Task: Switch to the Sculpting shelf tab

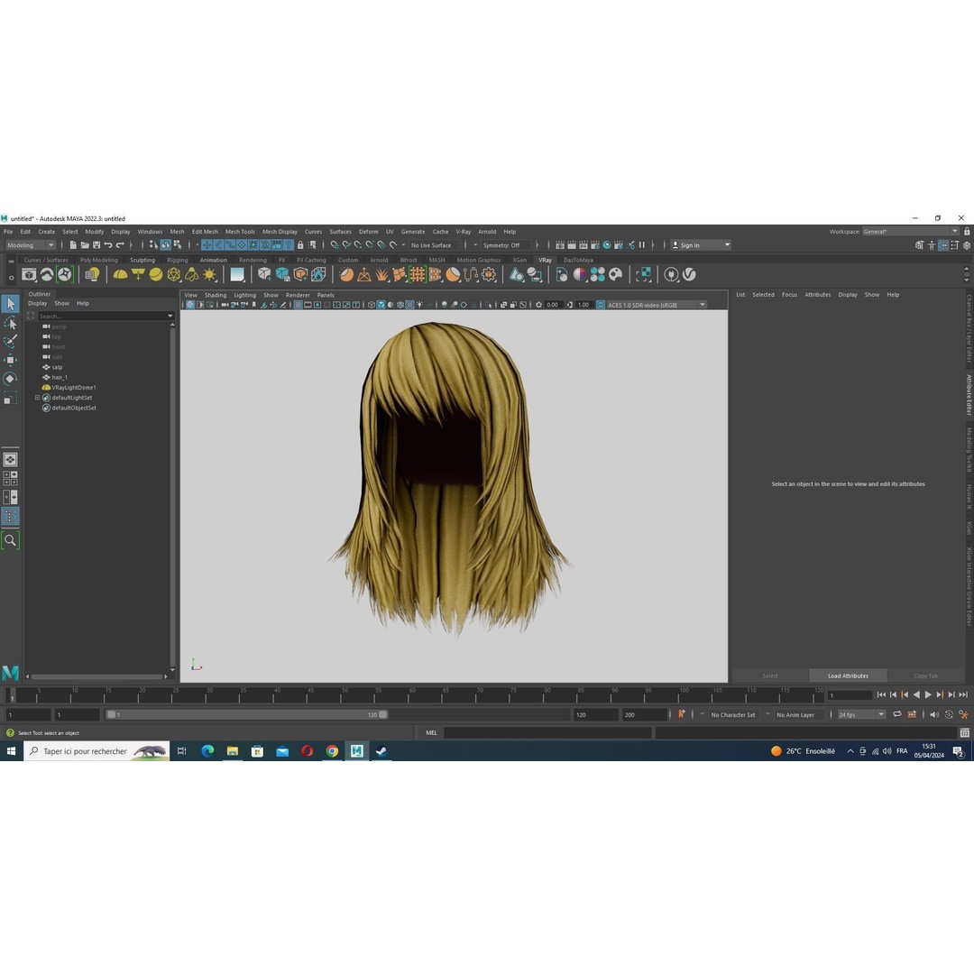Action: pyautogui.click(x=142, y=261)
